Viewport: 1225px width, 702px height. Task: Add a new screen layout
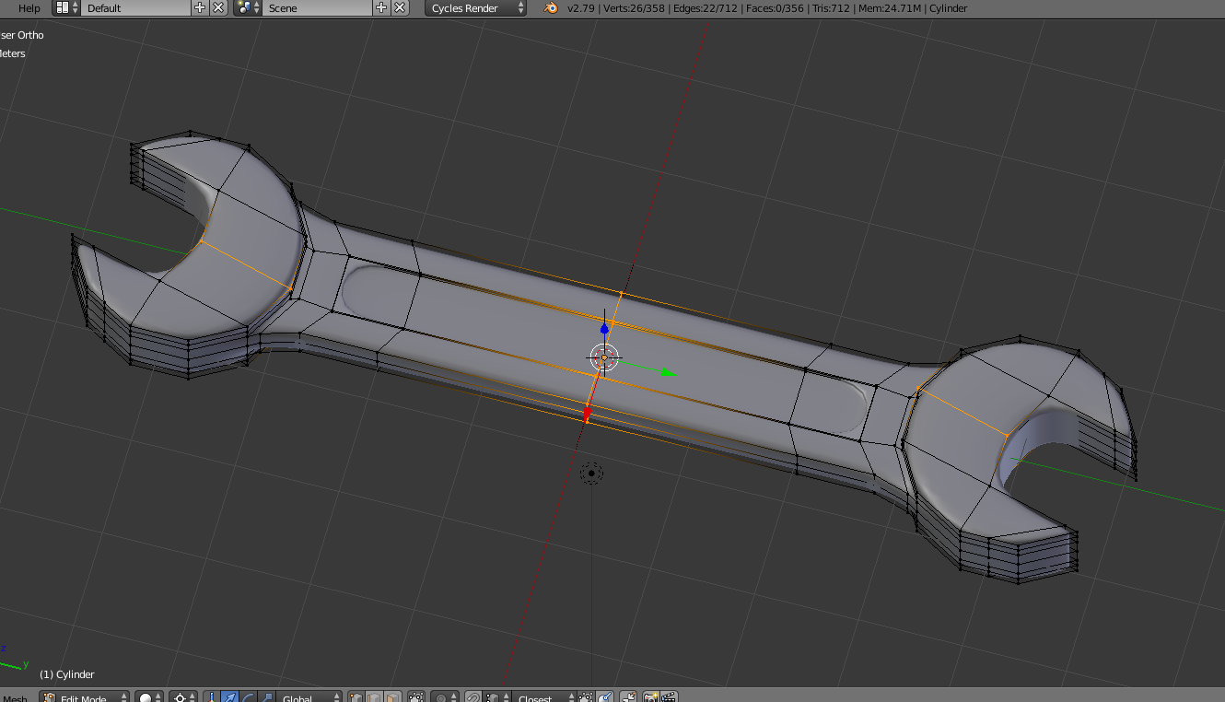201,7
